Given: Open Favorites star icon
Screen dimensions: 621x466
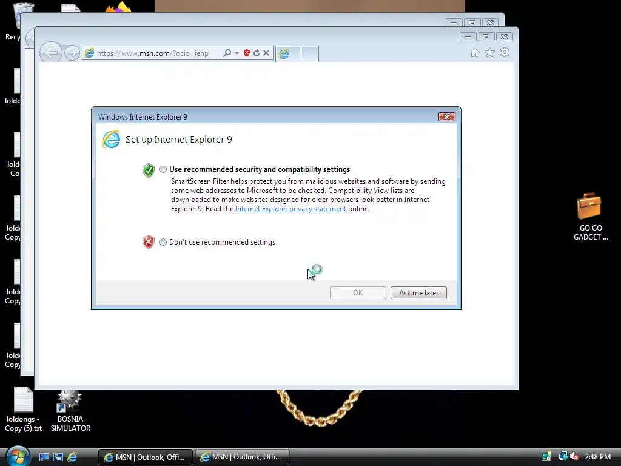Looking at the screenshot, I should 489,52.
